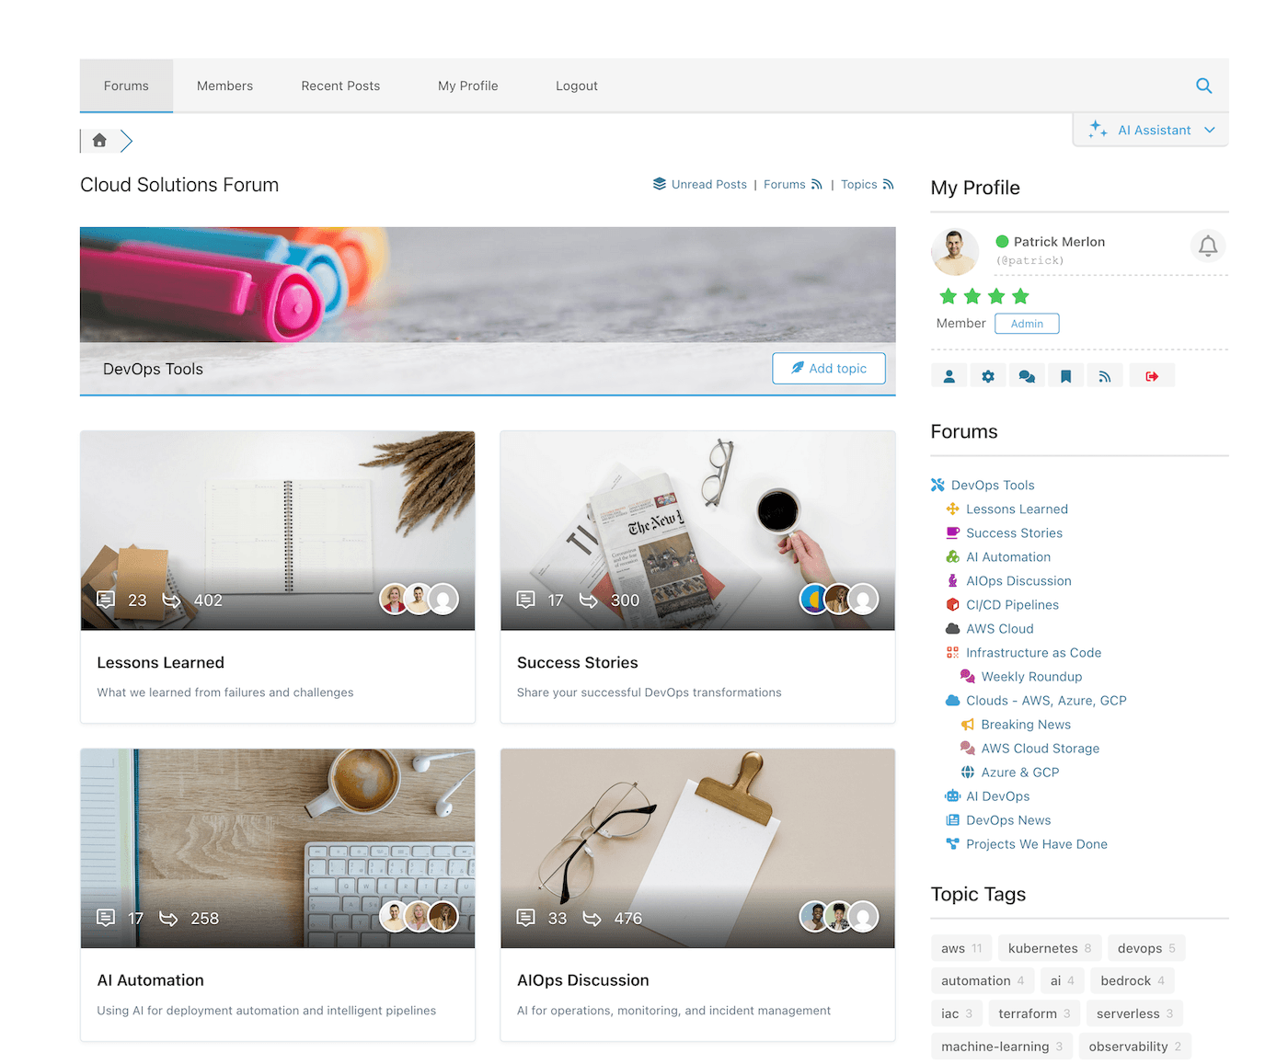Click the fourth green star rating
Screen dimensions: 1288x1064
pos(1019,296)
